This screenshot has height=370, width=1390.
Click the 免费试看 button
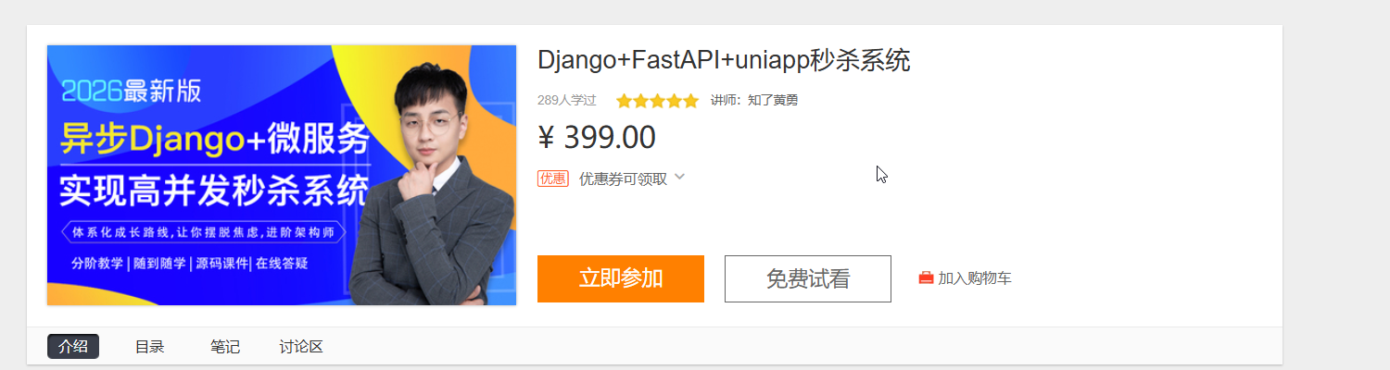coord(808,278)
